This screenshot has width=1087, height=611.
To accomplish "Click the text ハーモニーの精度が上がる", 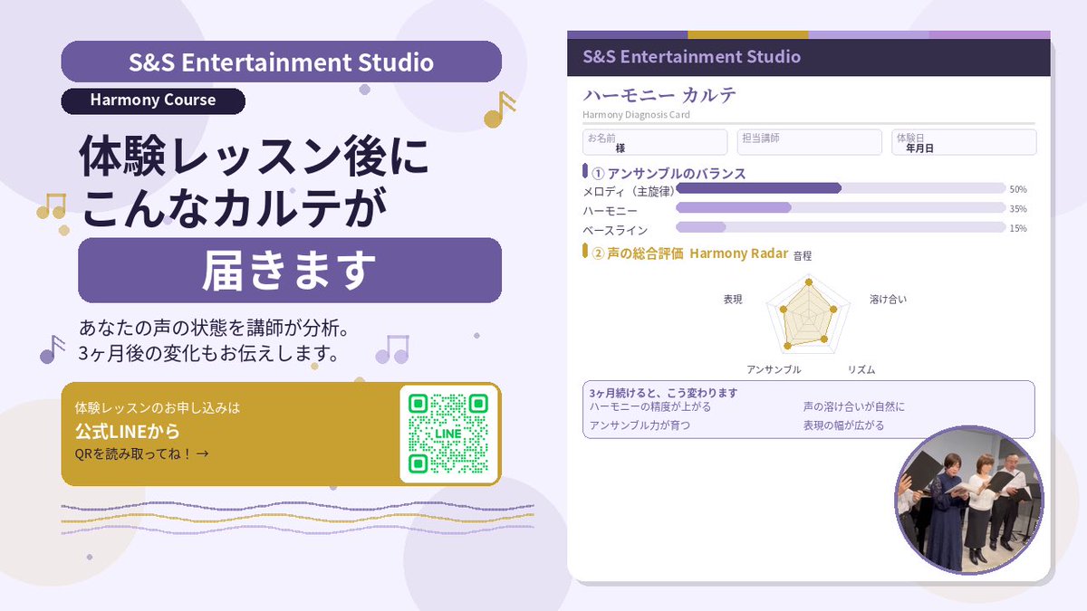I will [x=649, y=406].
